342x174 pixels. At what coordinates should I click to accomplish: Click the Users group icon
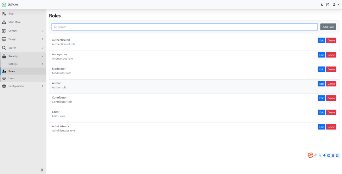(x=4, y=78)
